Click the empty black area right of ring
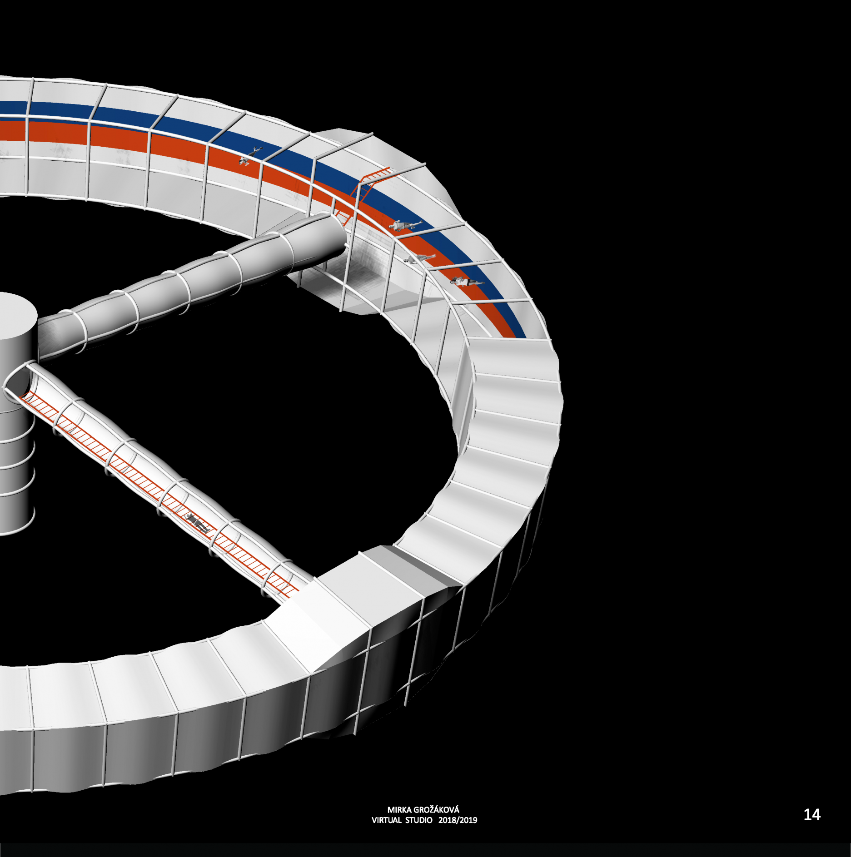851x857 pixels. tap(704, 409)
